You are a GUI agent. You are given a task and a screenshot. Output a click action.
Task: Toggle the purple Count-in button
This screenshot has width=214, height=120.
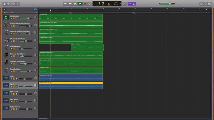[130, 4]
